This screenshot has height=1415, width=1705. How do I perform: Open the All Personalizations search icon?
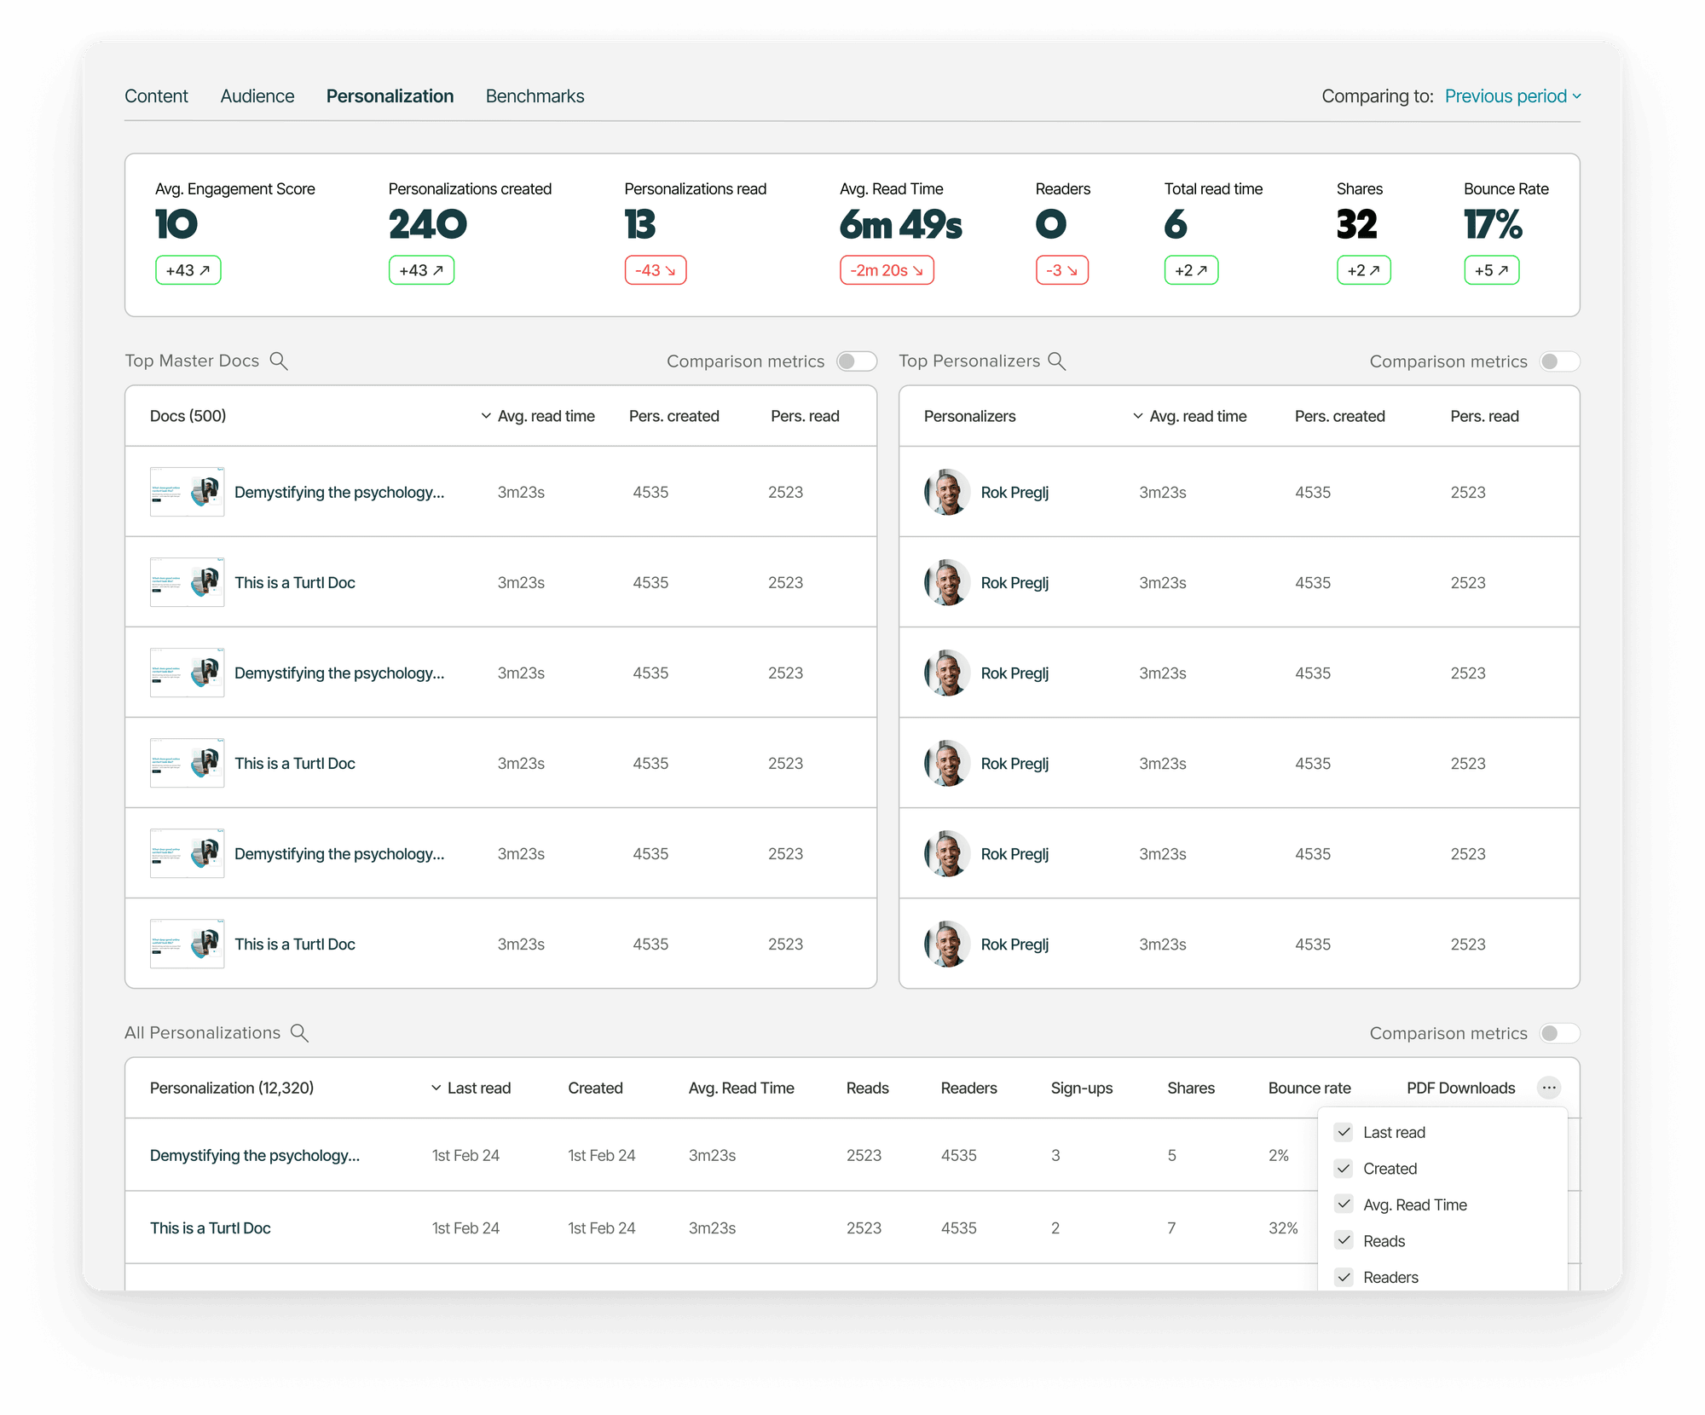(x=299, y=1033)
